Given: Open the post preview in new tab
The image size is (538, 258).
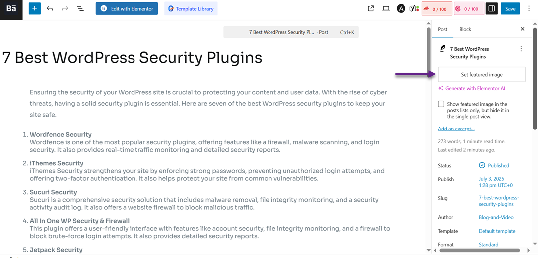Looking at the screenshot, I should (x=371, y=9).
